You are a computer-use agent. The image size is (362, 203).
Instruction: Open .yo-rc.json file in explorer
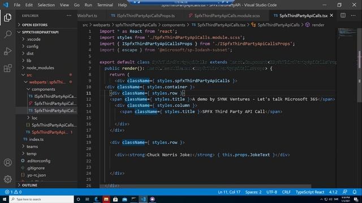point(36,175)
